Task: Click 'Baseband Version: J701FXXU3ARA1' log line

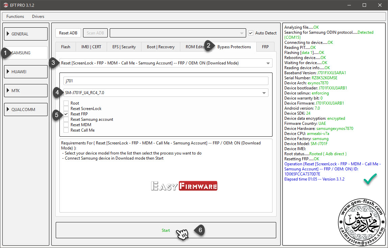Action: click(x=315, y=73)
